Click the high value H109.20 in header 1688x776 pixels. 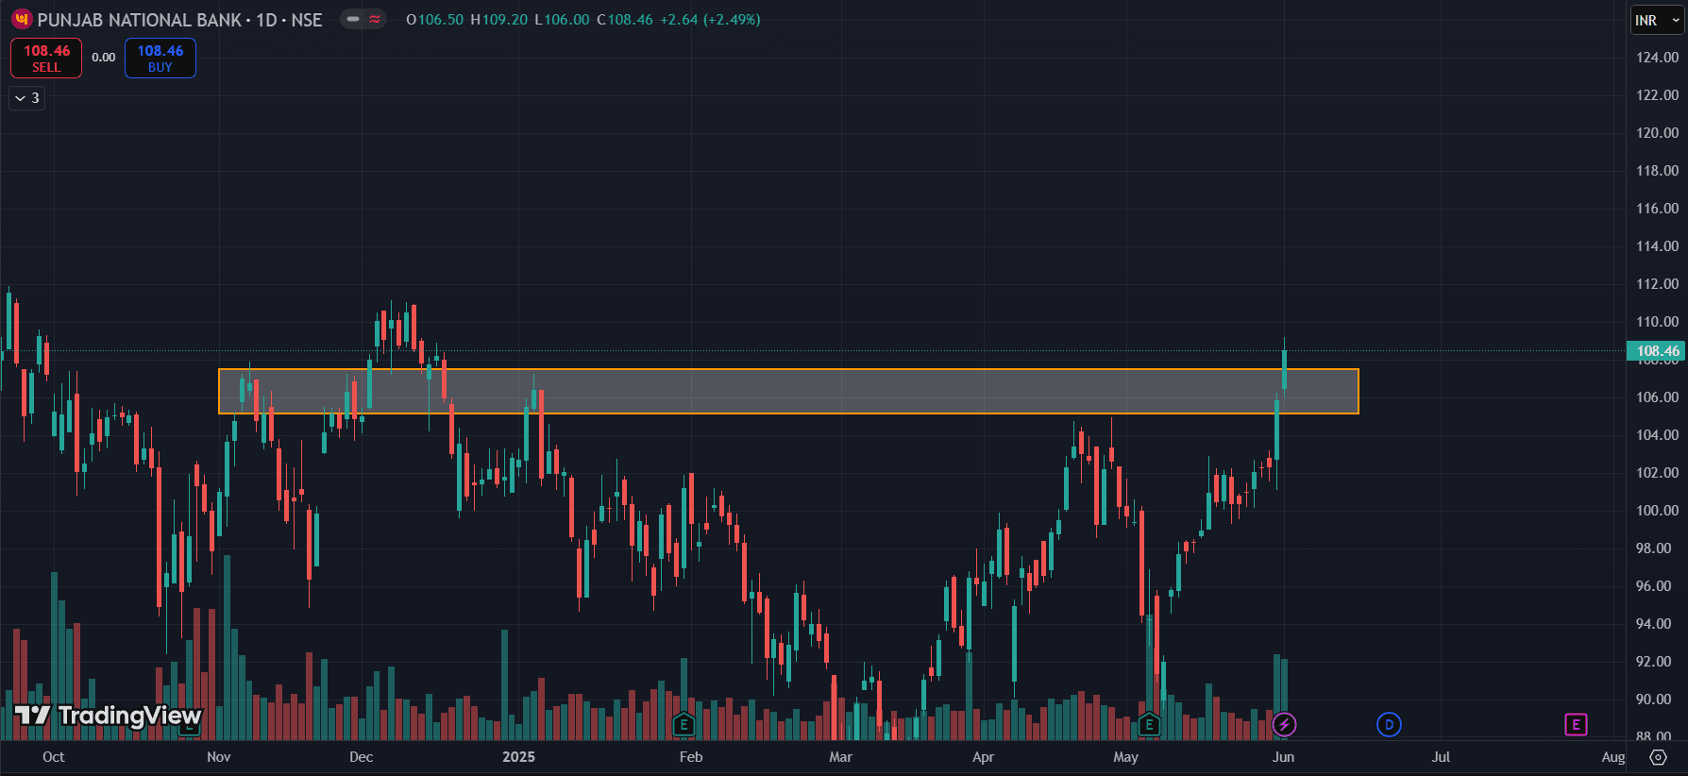tap(499, 20)
